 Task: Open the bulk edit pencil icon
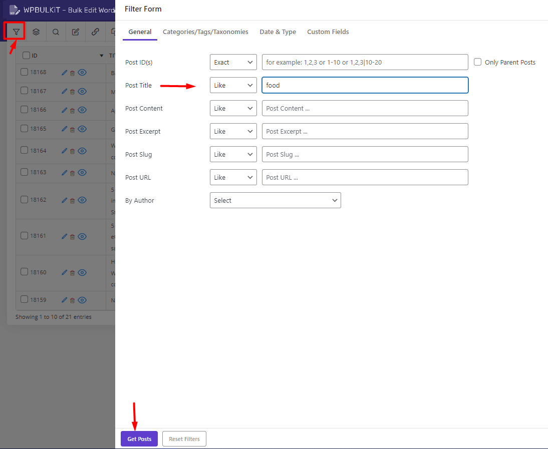(x=76, y=31)
